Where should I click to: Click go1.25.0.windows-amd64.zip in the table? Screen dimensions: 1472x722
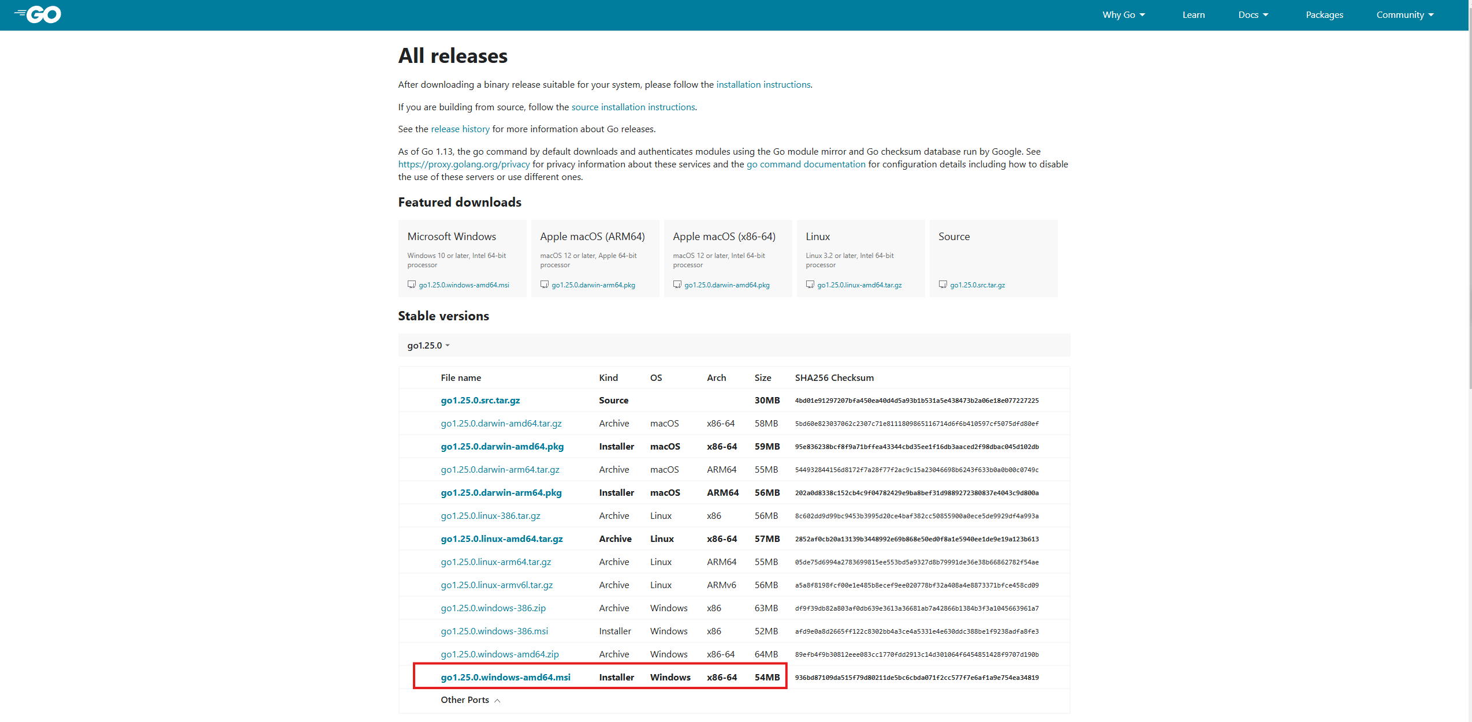point(500,654)
